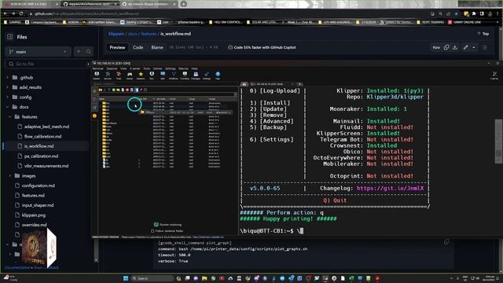Image resolution: width=503 pixels, height=283 pixels.
Task: Collapse the docs folder
Action: [x=8, y=107]
